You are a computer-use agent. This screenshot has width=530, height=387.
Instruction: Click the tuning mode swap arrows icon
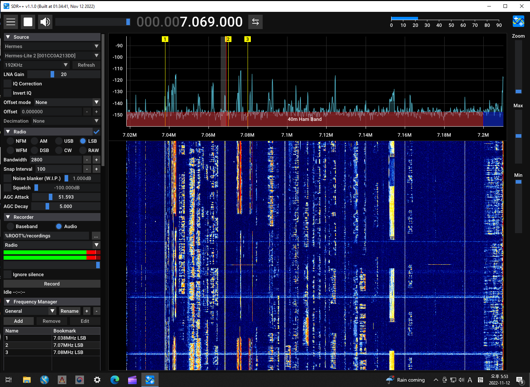point(255,22)
